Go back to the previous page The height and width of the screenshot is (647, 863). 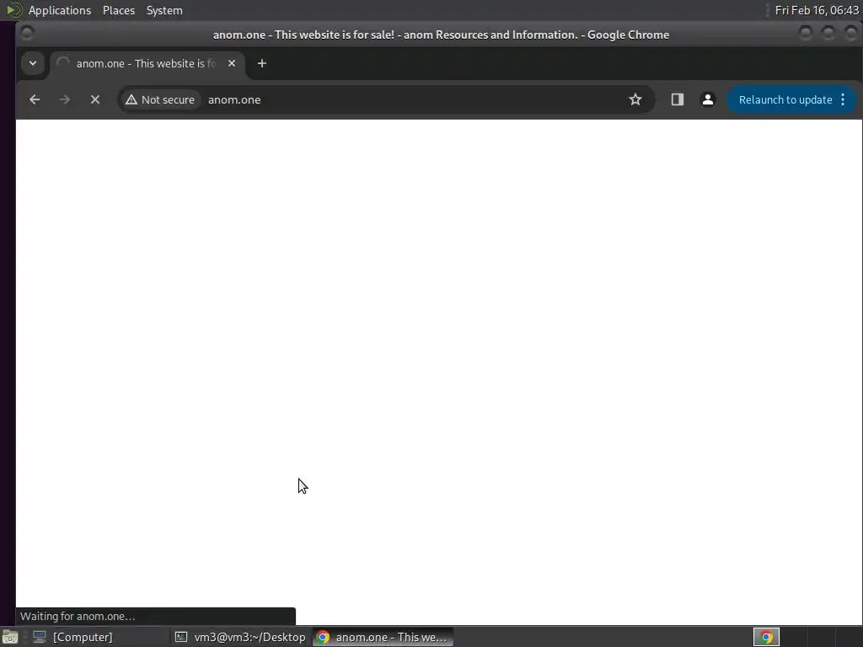(35, 99)
